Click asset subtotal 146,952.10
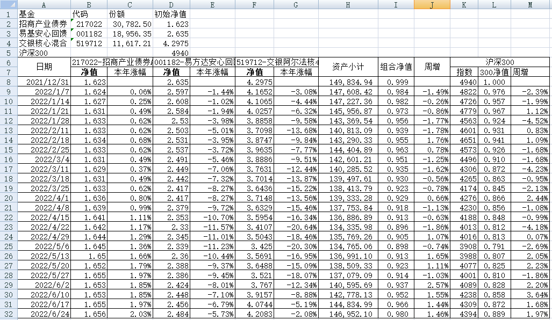This screenshot has height=320, width=552. pyautogui.click(x=348, y=314)
